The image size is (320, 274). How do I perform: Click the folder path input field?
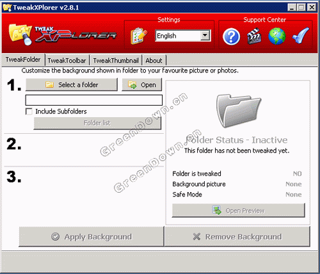pyautogui.click(x=94, y=100)
